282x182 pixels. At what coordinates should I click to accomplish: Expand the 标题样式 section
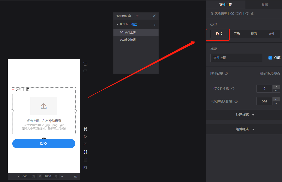[x=245, y=115]
